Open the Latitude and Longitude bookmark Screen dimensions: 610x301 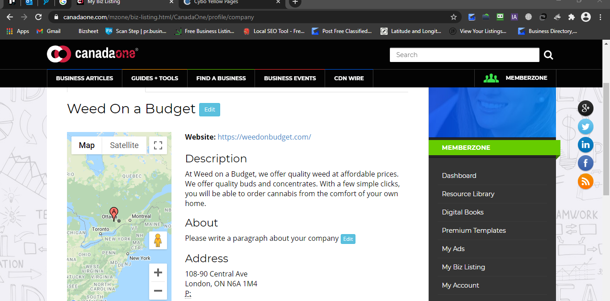pos(411,31)
